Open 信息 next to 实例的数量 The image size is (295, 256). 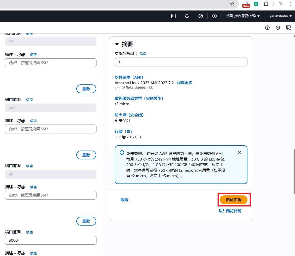143,54
